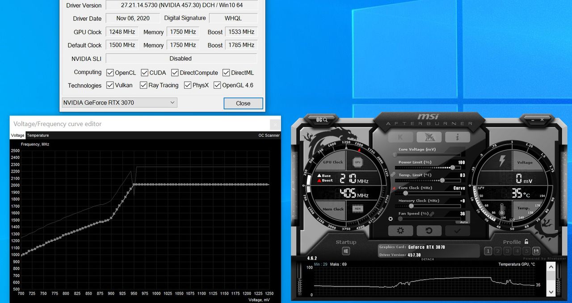The image size is (572, 303).
Task: Select profile slot 2
Action: click(498, 251)
